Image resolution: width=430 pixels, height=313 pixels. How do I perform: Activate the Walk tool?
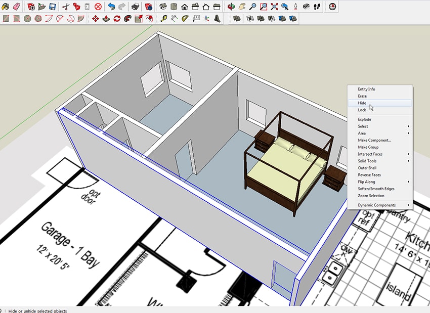(x=317, y=6)
